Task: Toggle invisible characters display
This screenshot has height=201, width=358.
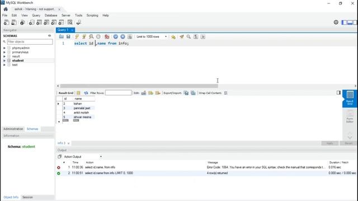Action: [x=196, y=36]
